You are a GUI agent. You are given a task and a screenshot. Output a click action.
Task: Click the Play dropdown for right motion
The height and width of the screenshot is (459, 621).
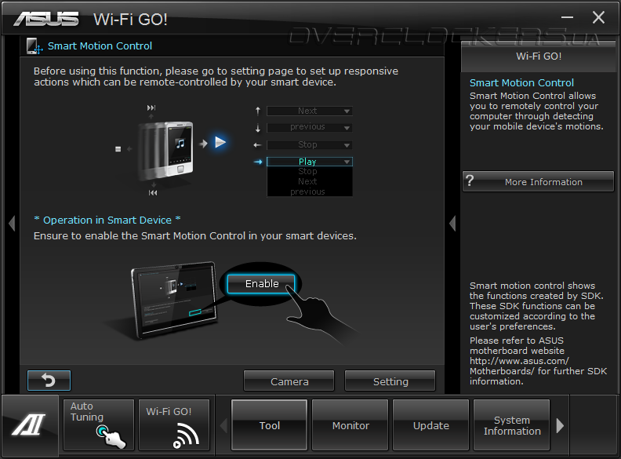[310, 162]
